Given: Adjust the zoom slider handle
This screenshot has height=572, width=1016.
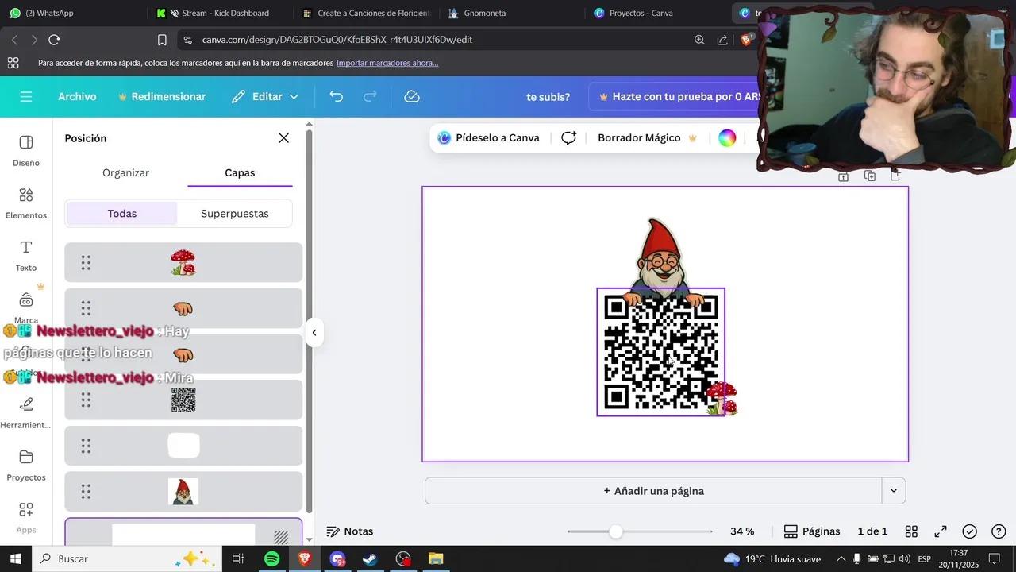Looking at the screenshot, I should point(616,531).
